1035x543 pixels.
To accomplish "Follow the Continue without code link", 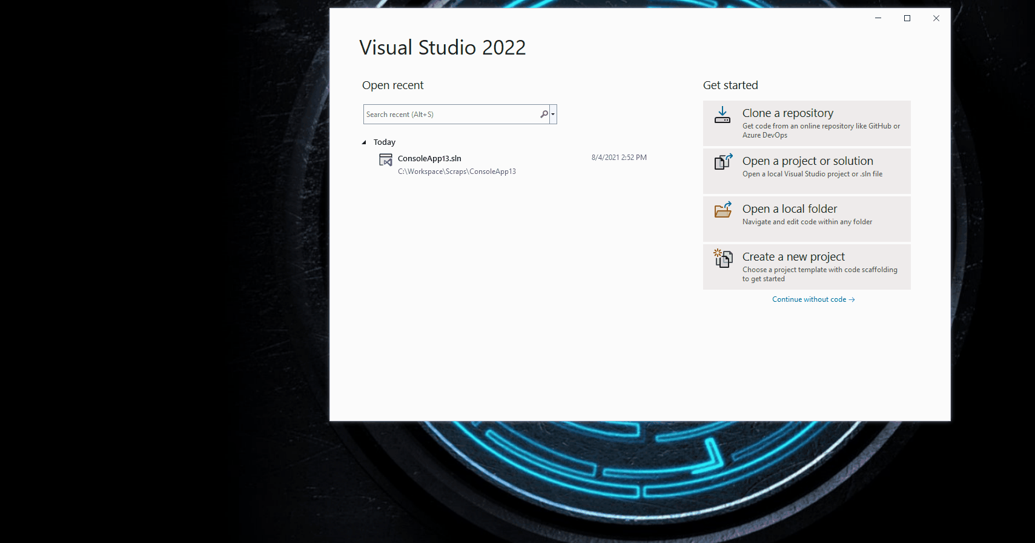I will 813,299.
